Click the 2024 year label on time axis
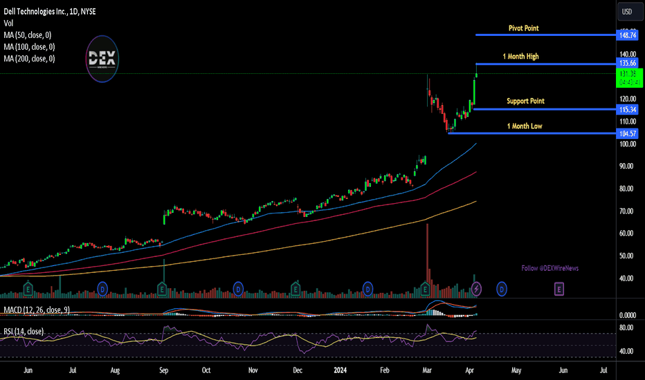 [340, 370]
